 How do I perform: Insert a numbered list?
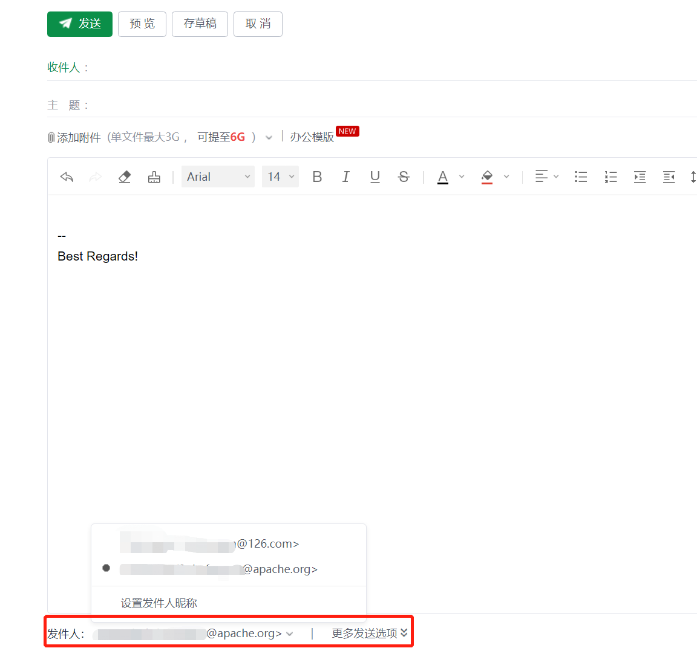pos(610,177)
